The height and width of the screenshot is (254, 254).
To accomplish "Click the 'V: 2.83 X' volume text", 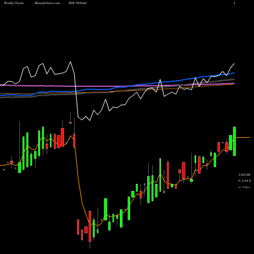I will [244, 181].
